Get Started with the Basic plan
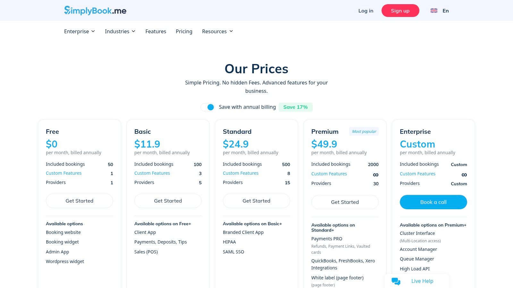Viewport: 513px width, 288px height. point(168,201)
